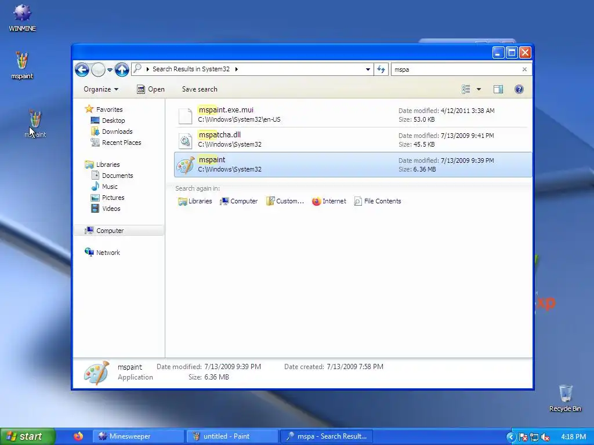
Task: Click the Back navigation arrow
Action: click(82, 70)
